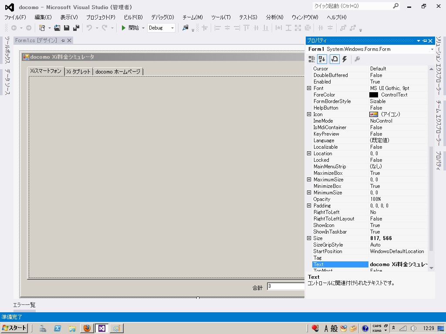The height and width of the screenshot is (334, 446).
Task: Click the スタート button on the taskbar
Action: [x=14, y=328]
